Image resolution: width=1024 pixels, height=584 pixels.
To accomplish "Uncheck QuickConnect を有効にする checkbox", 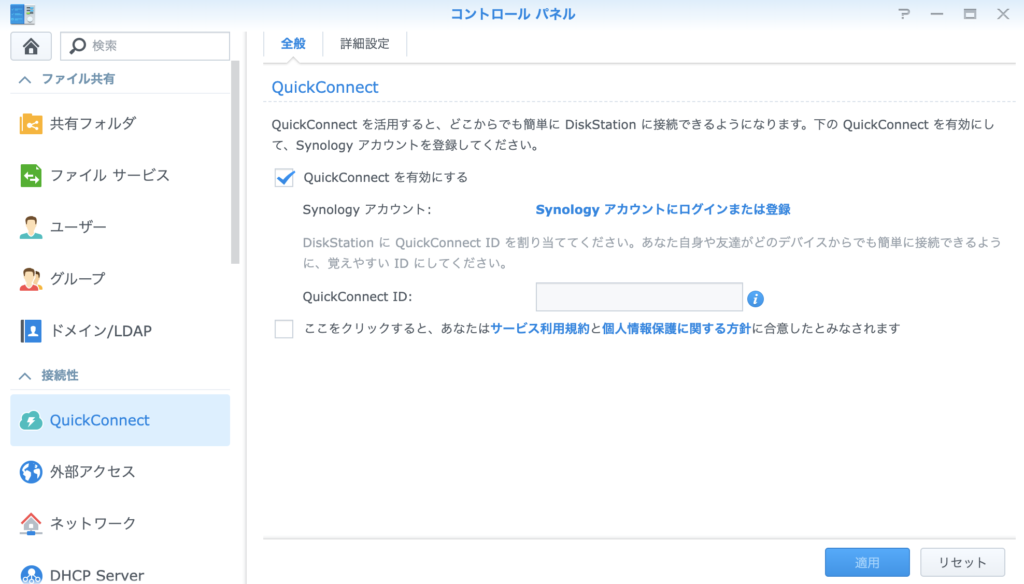I will [284, 178].
